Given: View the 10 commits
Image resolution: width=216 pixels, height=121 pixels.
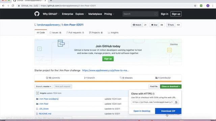Looking at the screenshot, I should pyautogui.click(x=53, y=78).
